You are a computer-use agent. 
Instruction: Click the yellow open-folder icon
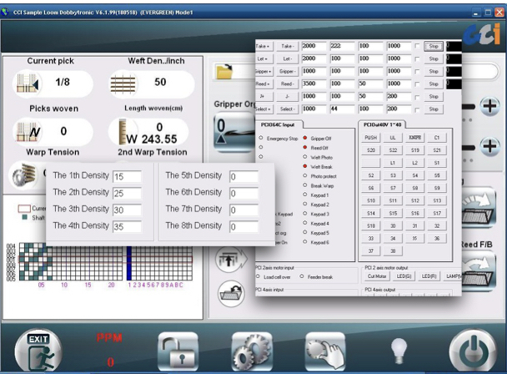coord(224,72)
